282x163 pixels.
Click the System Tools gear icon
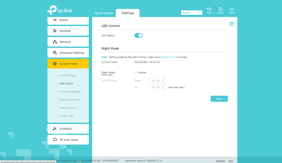click(55, 64)
